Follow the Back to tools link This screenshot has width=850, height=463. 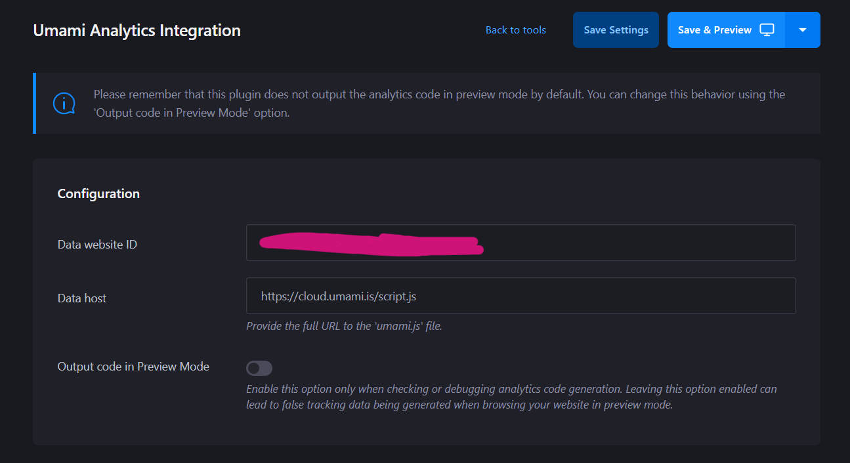coord(516,30)
